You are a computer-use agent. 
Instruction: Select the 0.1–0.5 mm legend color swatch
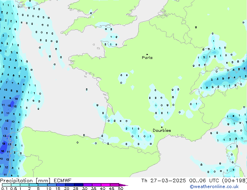coord(7,185)
